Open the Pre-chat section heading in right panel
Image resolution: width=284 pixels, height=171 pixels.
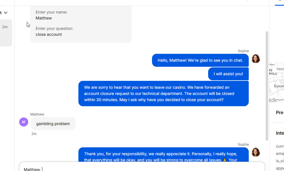coord(280,113)
